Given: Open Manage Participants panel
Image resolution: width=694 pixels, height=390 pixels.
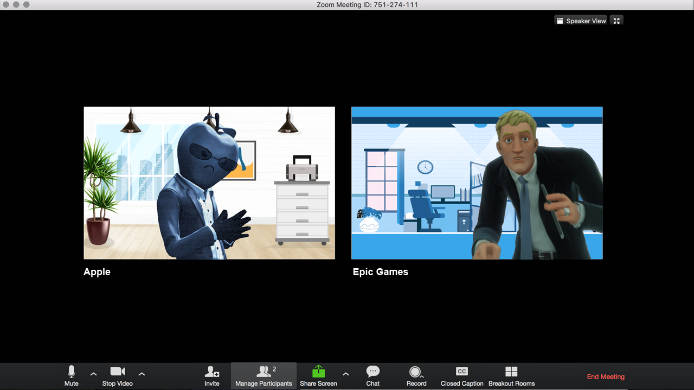Looking at the screenshot, I should 264,376.
